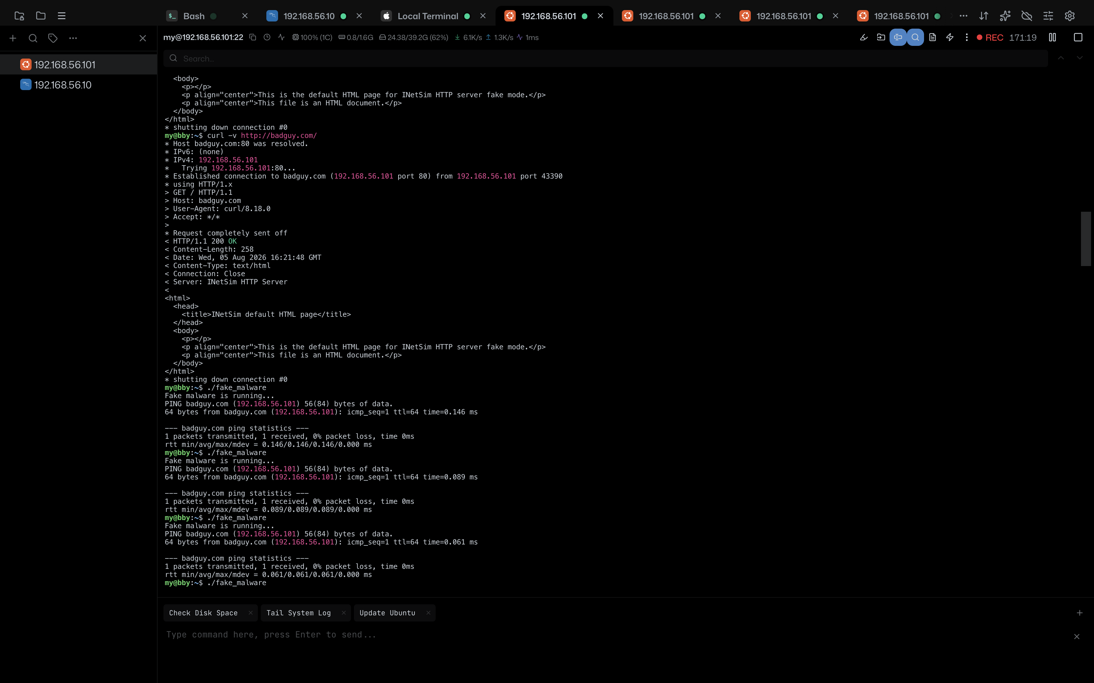Open the quick commands lightning icon
Screen dimensions: 1094x683
(x=950, y=37)
